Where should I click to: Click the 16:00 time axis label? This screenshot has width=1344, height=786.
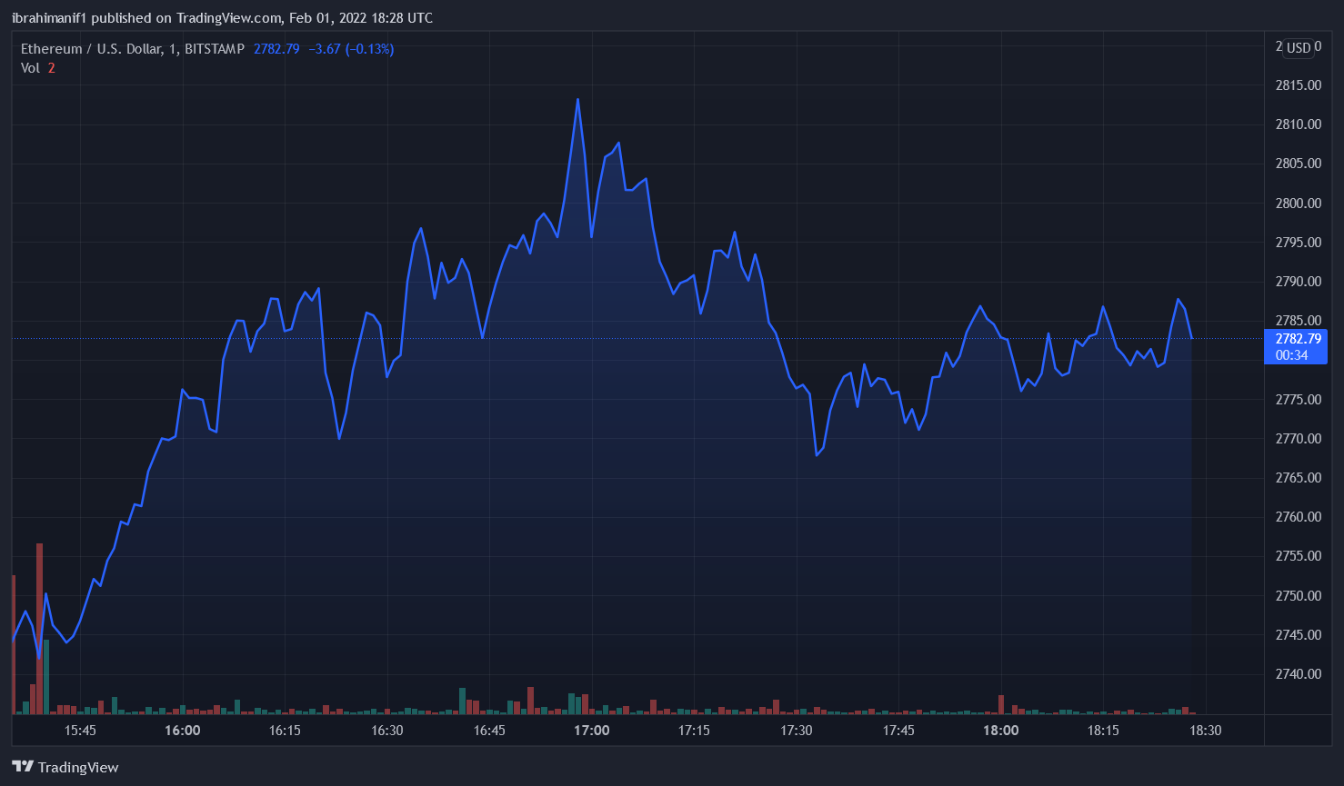pos(183,731)
